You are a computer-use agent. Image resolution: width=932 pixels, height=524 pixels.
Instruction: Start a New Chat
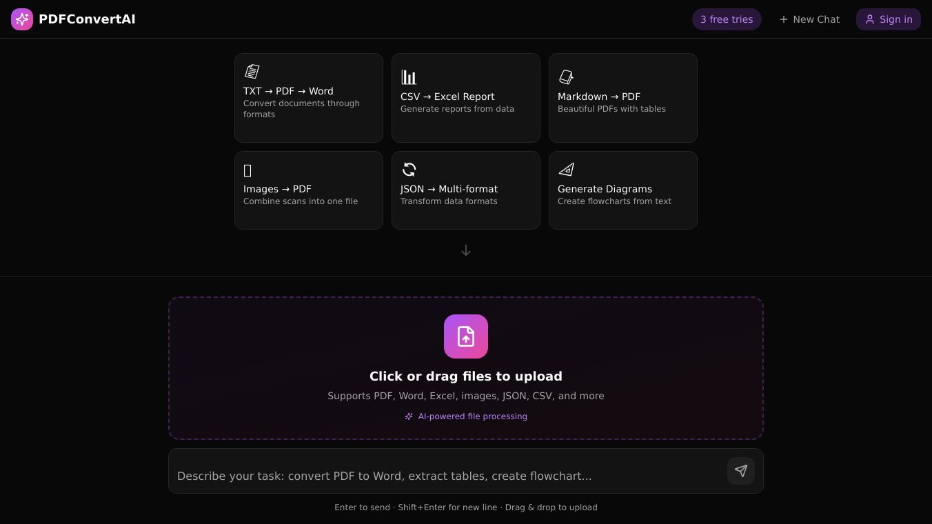pyautogui.click(x=809, y=19)
